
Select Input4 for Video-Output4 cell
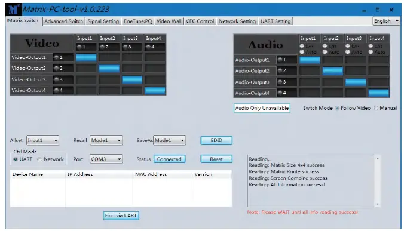(155, 91)
